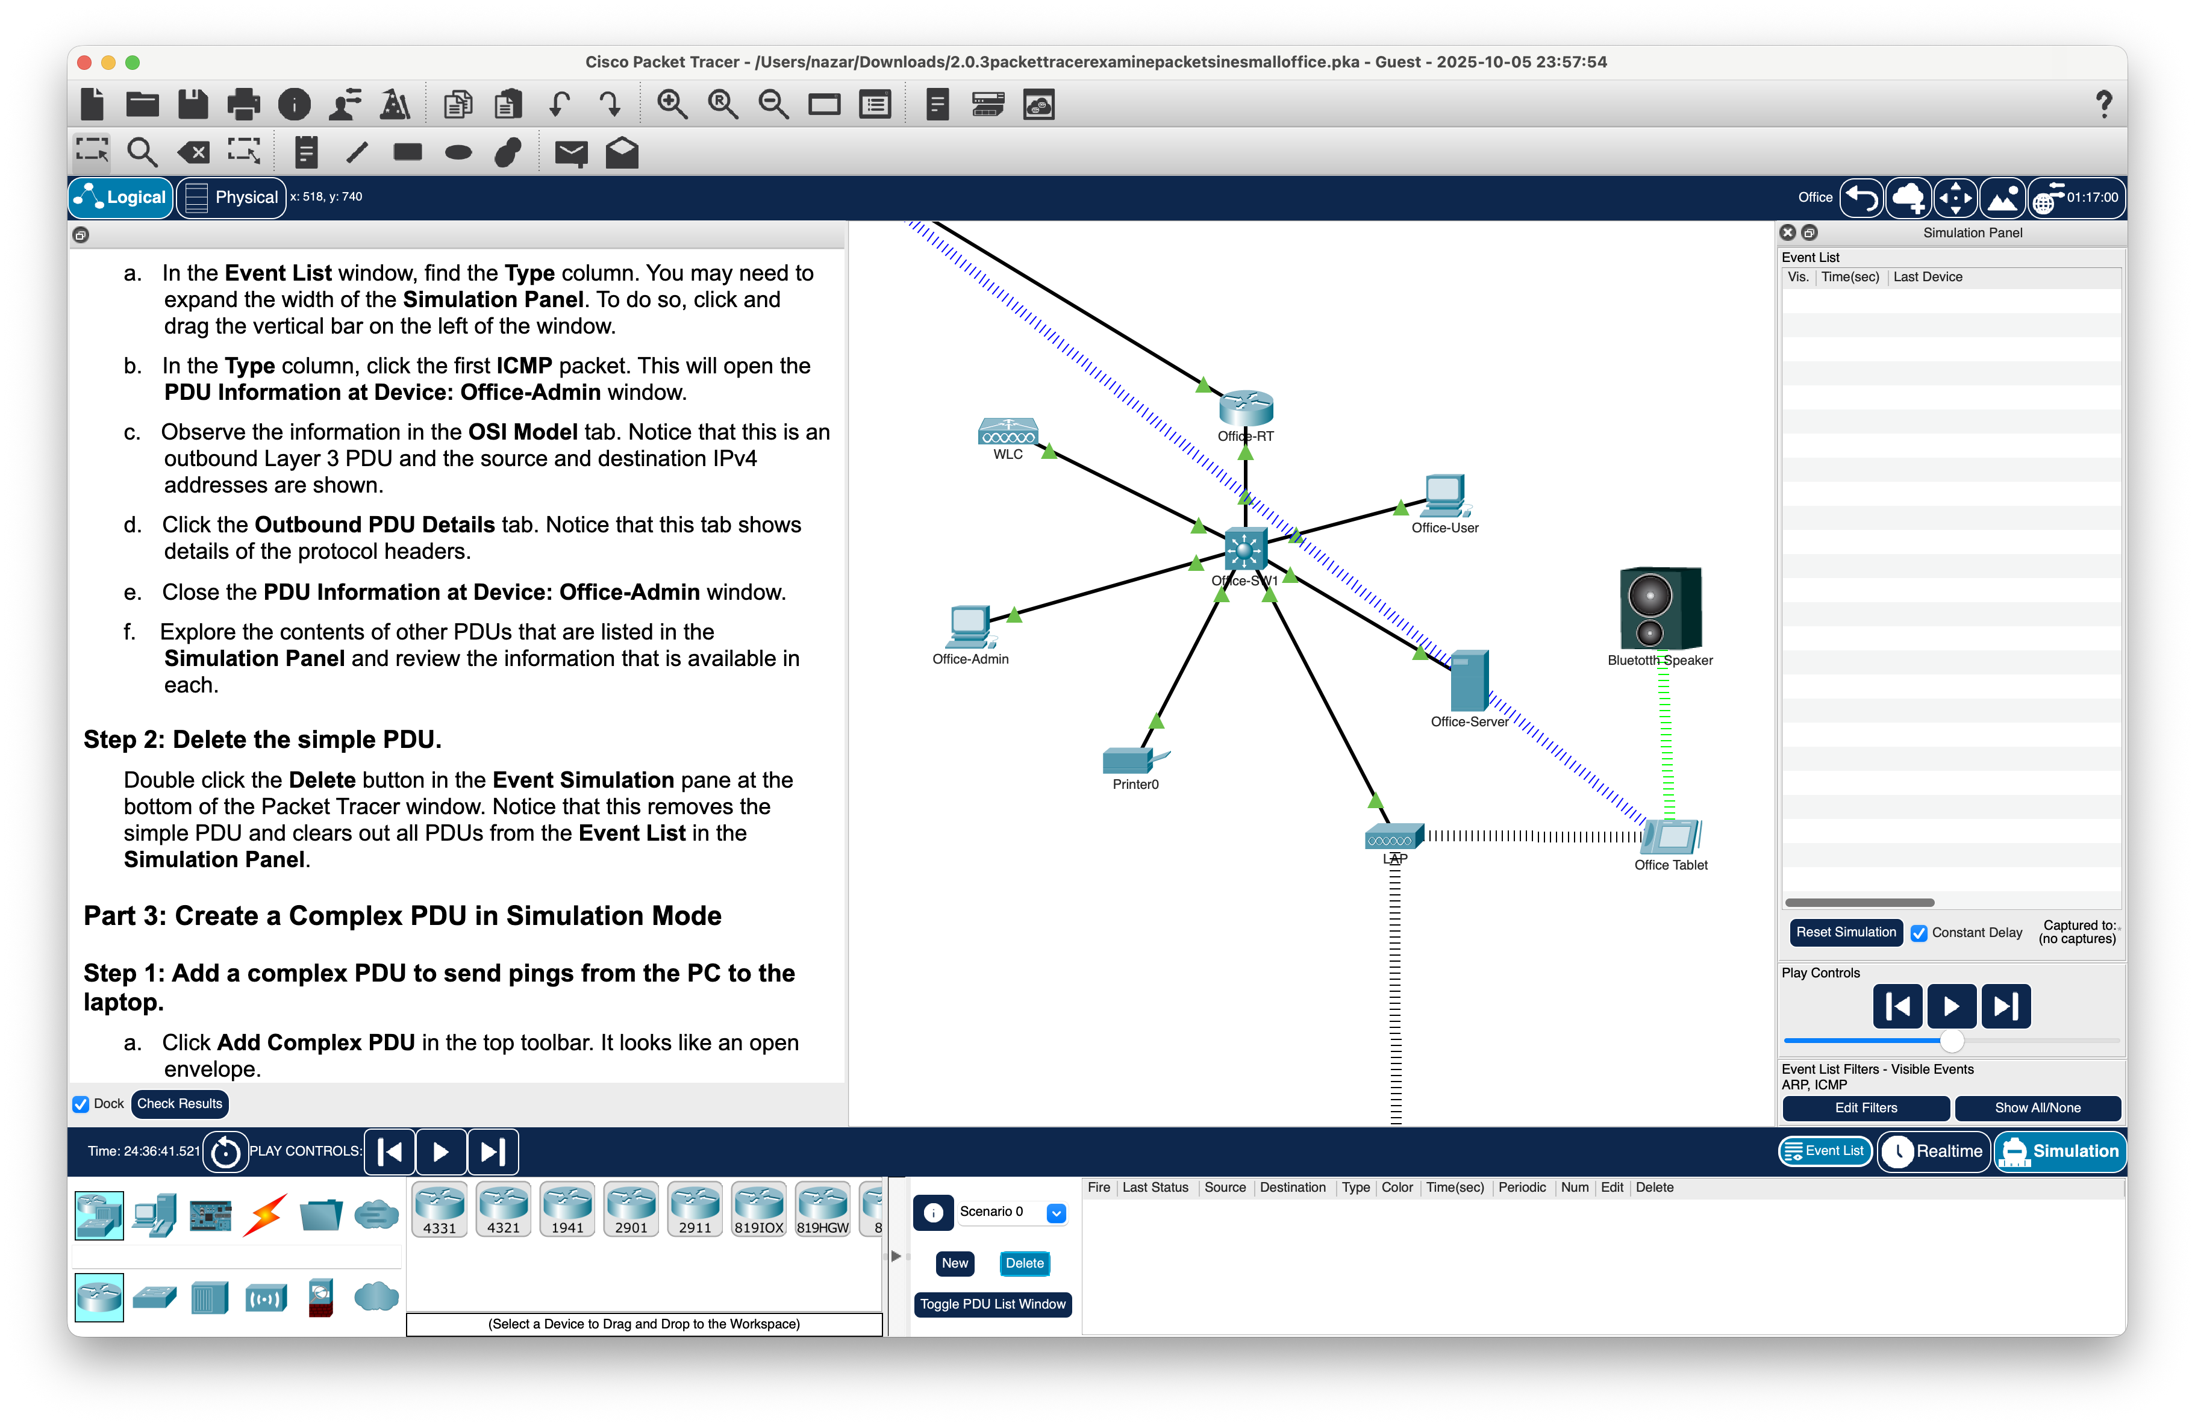Screen dimensions: 2195x1426
Task: Click the Office-SW1 switch in the workspace
Action: [1245, 549]
